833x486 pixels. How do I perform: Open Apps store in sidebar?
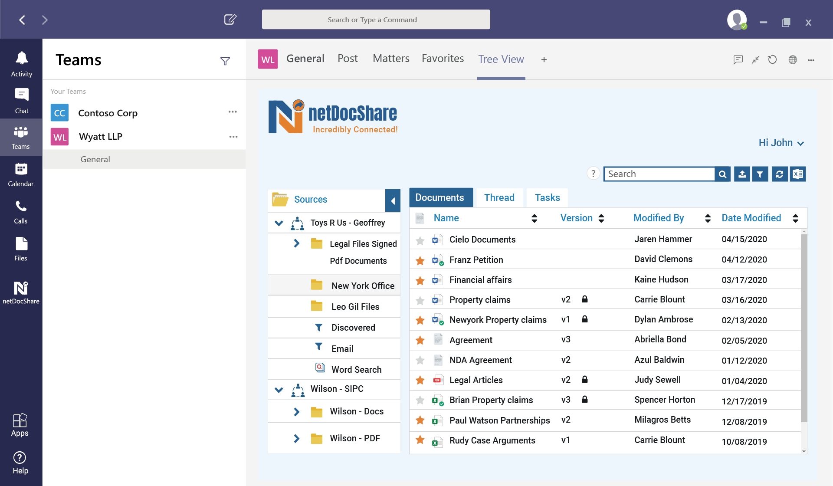[20, 425]
